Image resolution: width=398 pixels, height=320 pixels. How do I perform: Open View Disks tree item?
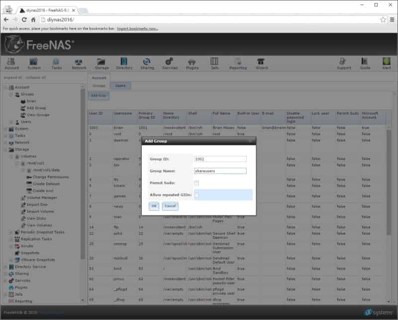click(33, 218)
